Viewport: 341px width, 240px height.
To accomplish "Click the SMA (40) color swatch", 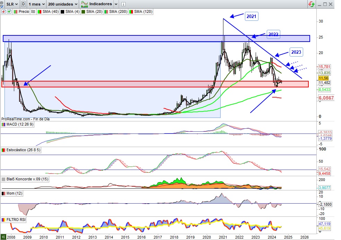I will (x=39, y=12).
